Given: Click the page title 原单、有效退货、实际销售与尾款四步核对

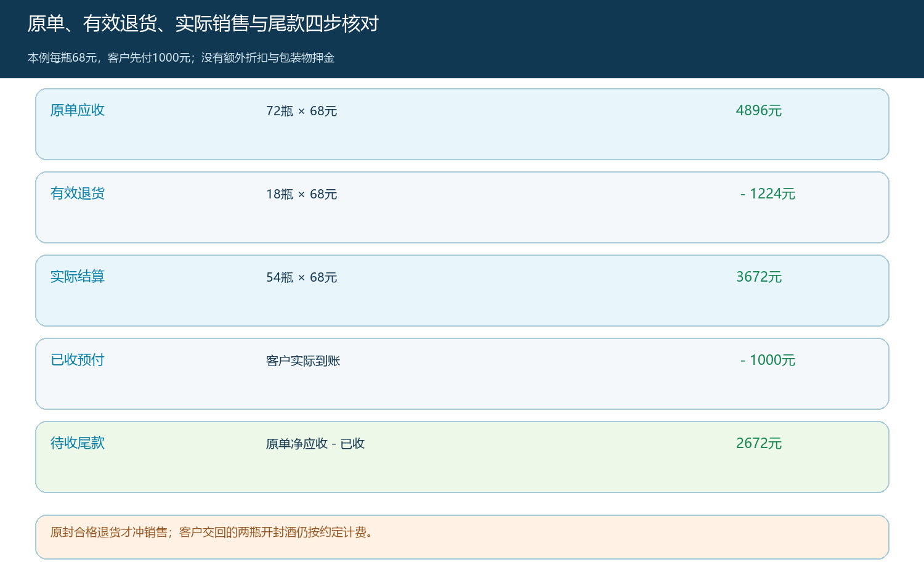Looking at the screenshot, I should pos(203,23).
